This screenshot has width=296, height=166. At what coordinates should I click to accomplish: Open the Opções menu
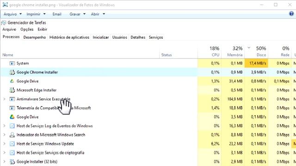coord(27,30)
